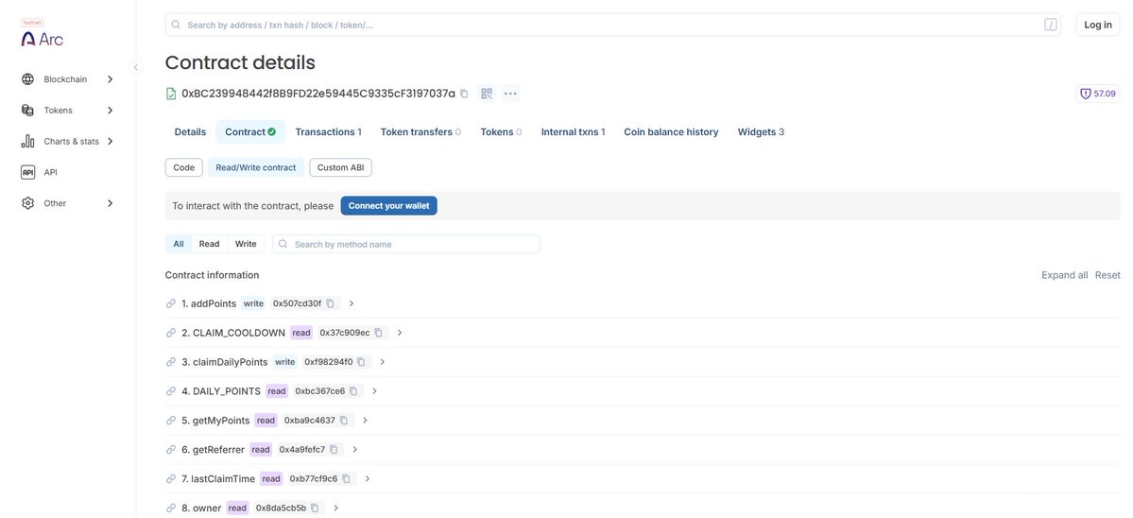Copy the getReferrer method ID 0x4a9fefc7

(334, 449)
